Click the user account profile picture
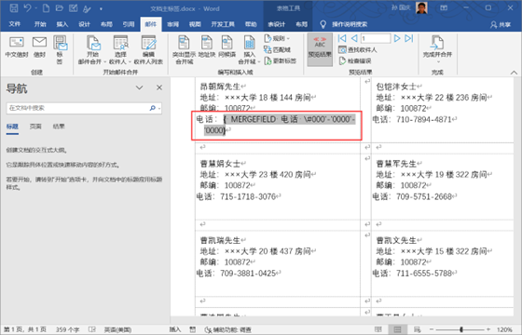 click(421, 8)
